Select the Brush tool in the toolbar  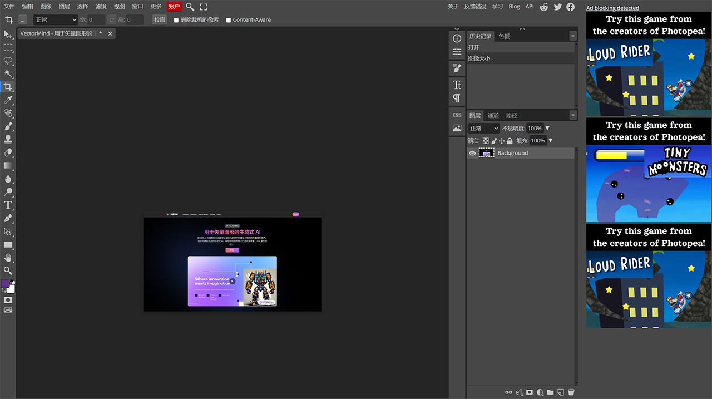(8, 126)
